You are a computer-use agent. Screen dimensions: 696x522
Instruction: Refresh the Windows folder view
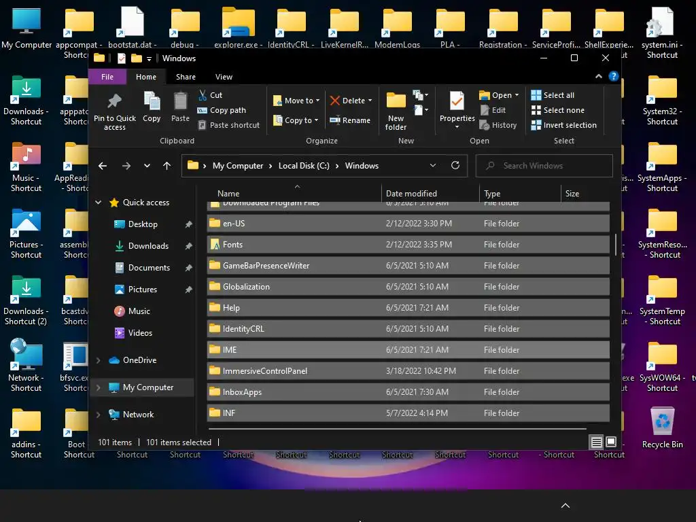[455, 166]
